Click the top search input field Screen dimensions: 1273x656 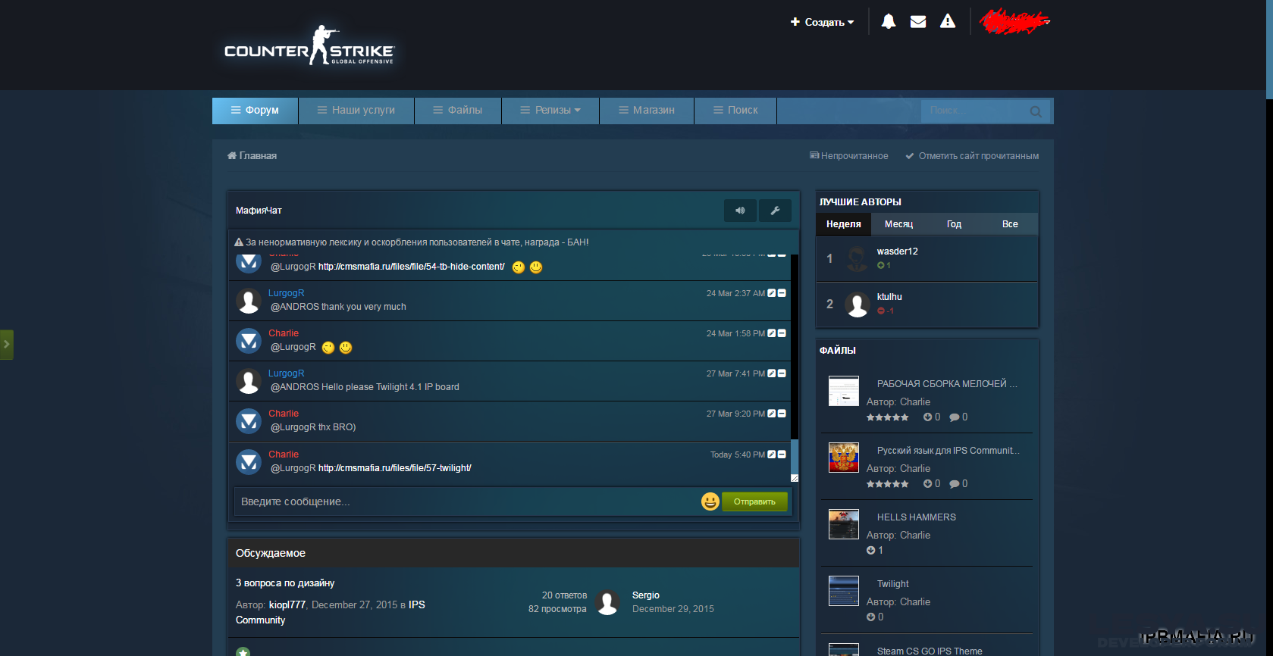(974, 111)
